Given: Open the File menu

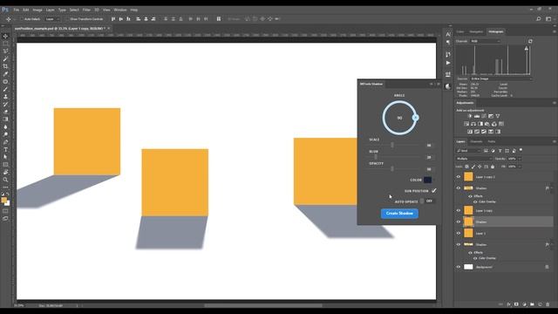Looking at the screenshot, I should click(17, 10).
